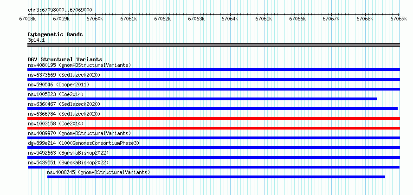This screenshot has height=195, width=413.
Task: Select the blue bar for nsv1005823
Action: click(202, 99)
